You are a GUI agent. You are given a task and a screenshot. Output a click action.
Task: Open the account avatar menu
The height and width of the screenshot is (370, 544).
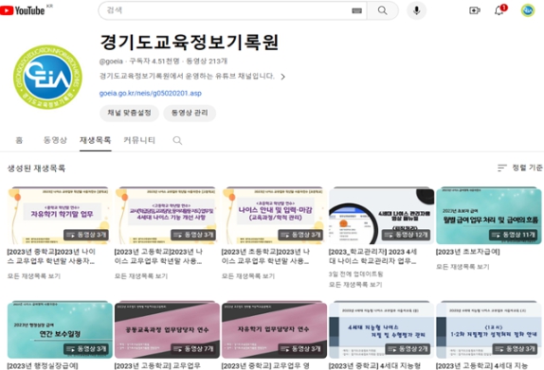pos(527,10)
